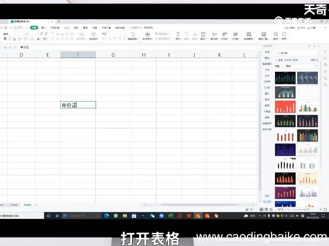This screenshot has width=329, height=246.
Task: Decrease font size with smaller A icon
Action: [46, 34]
